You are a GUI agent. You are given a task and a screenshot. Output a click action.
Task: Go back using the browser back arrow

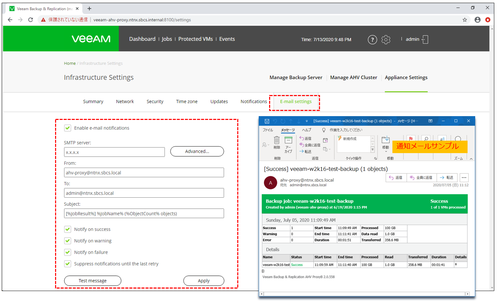[x=10, y=20]
